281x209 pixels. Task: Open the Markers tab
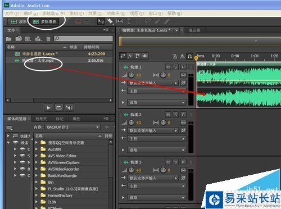pos(60,119)
